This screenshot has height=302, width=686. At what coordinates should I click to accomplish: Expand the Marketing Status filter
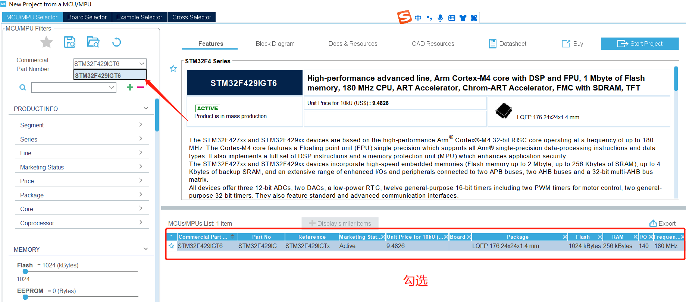pyautogui.click(x=141, y=166)
